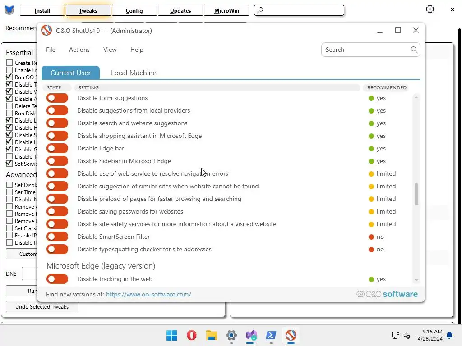The width and height of the screenshot is (462, 346).
Task: Click Undo Selected Tweaks button
Action: click(42, 306)
